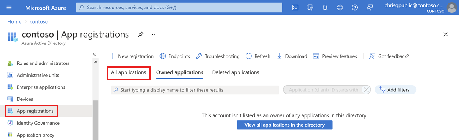Click the contoso breadcrumb link

click(x=39, y=22)
